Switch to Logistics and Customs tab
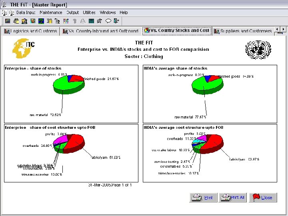 pos(31,31)
